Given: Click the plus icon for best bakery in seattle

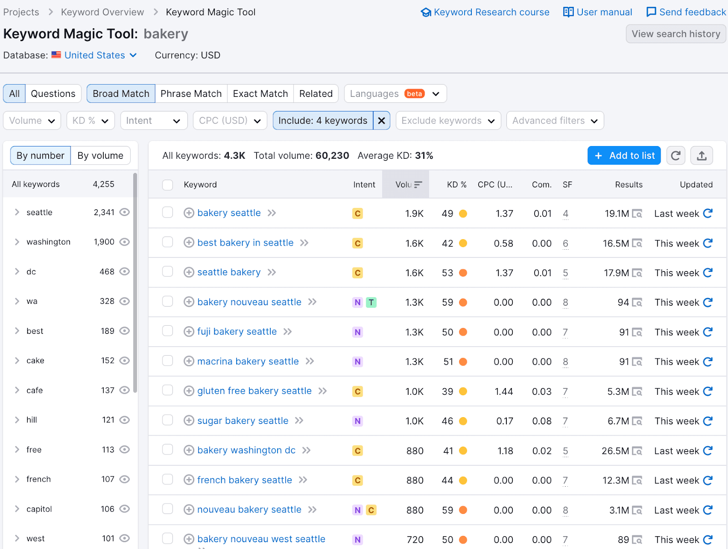Looking at the screenshot, I should click(189, 242).
